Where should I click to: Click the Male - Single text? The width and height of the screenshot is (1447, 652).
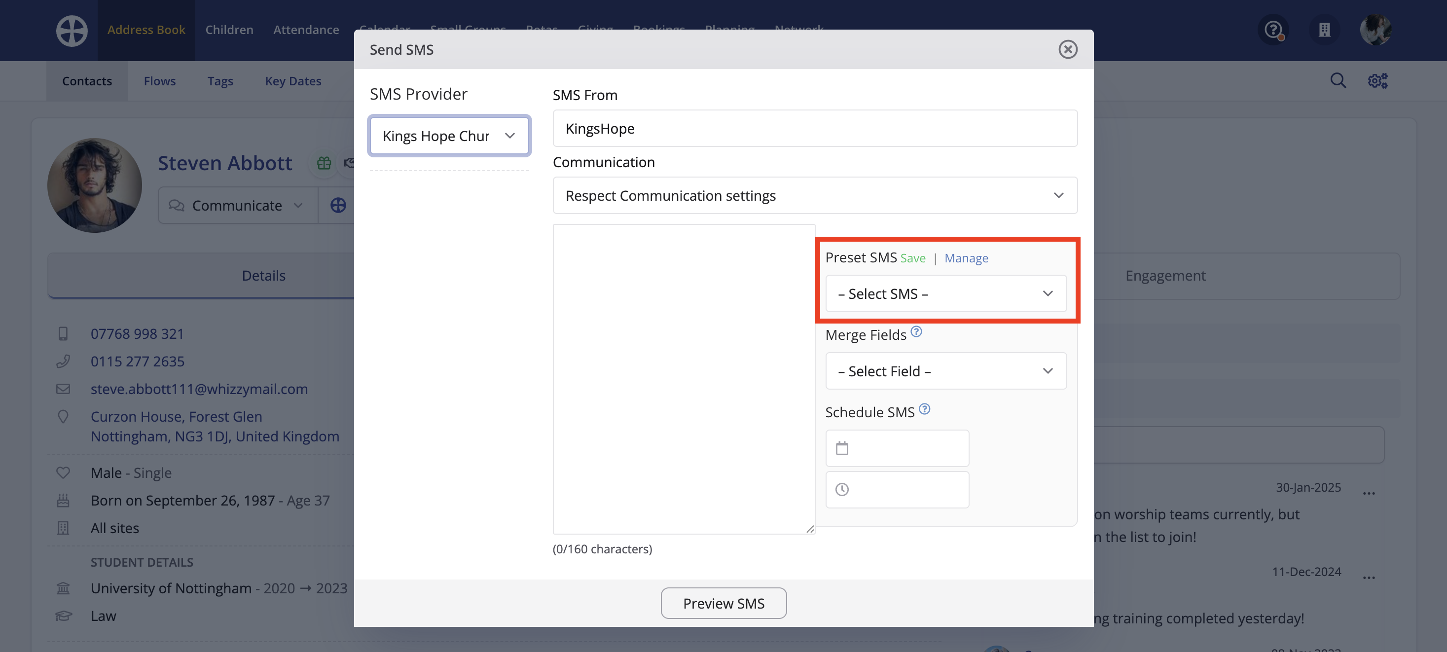pos(131,473)
